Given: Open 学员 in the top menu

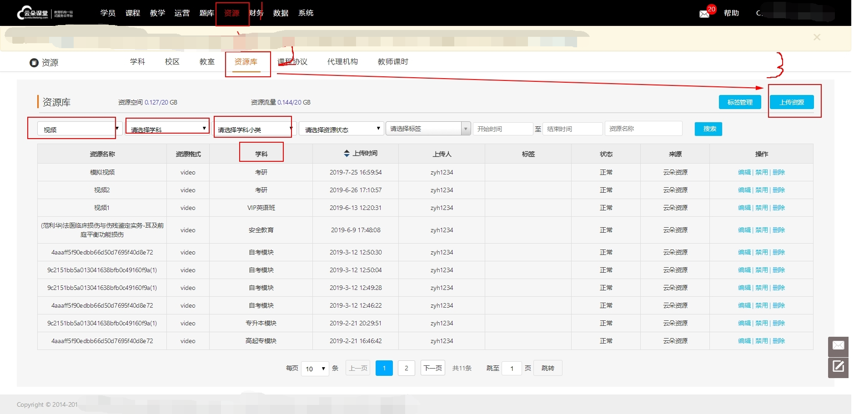Looking at the screenshot, I should pos(108,13).
